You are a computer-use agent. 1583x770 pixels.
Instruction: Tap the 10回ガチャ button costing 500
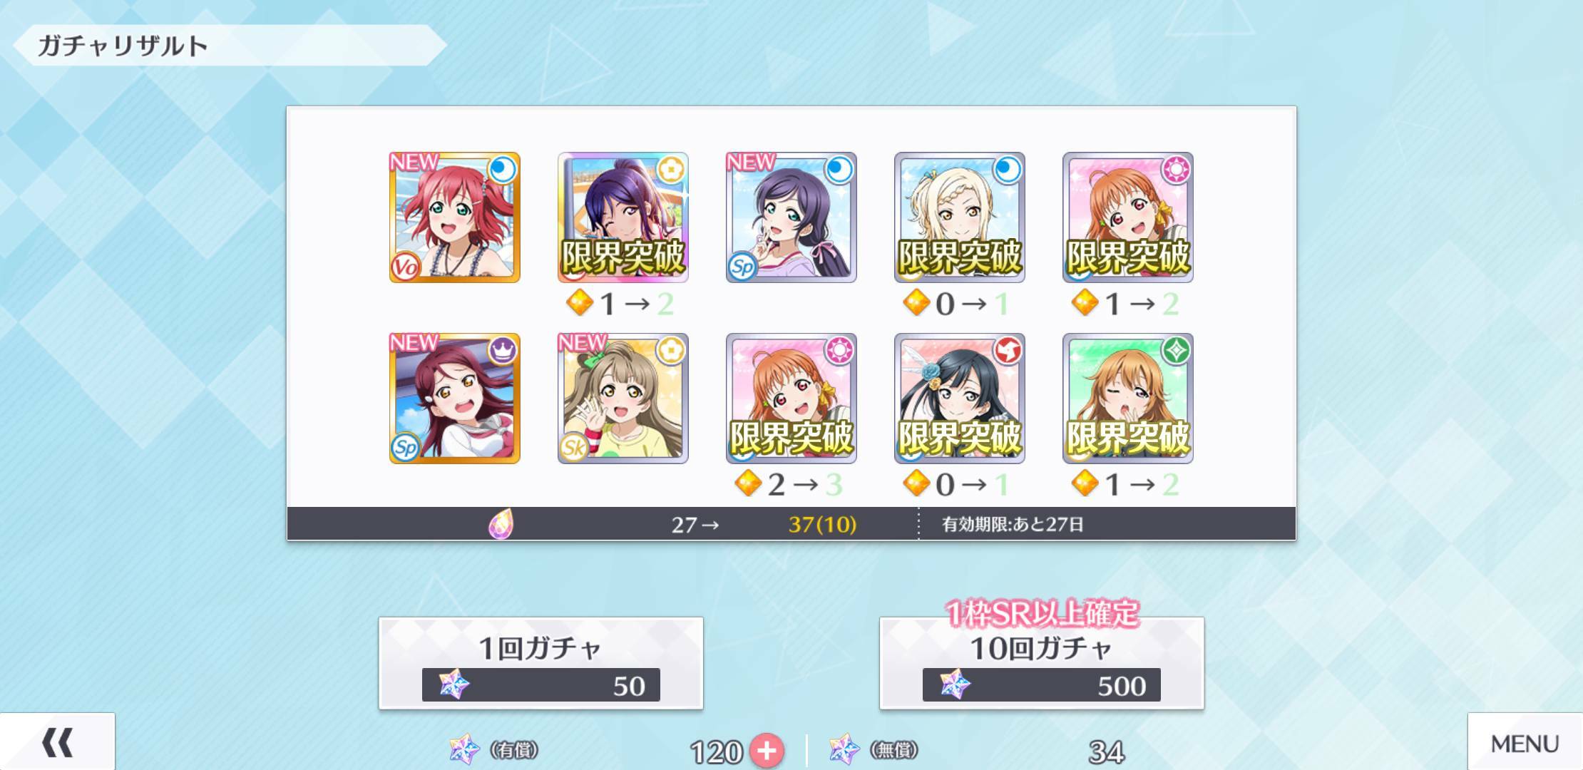coord(1041,663)
